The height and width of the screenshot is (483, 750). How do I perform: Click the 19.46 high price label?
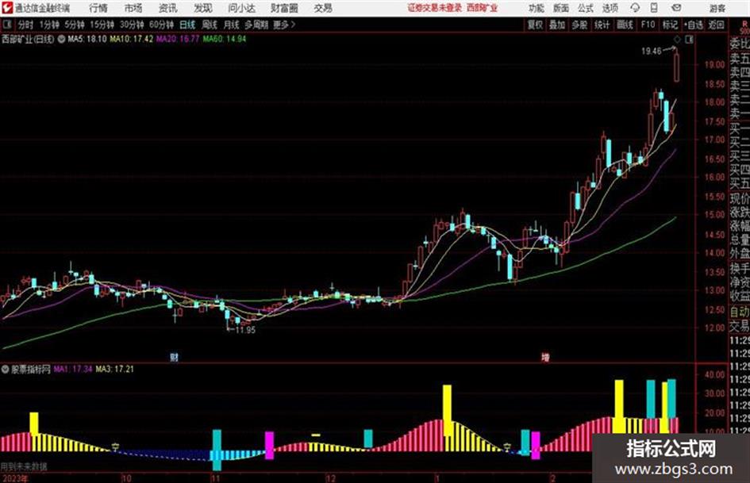click(651, 51)
